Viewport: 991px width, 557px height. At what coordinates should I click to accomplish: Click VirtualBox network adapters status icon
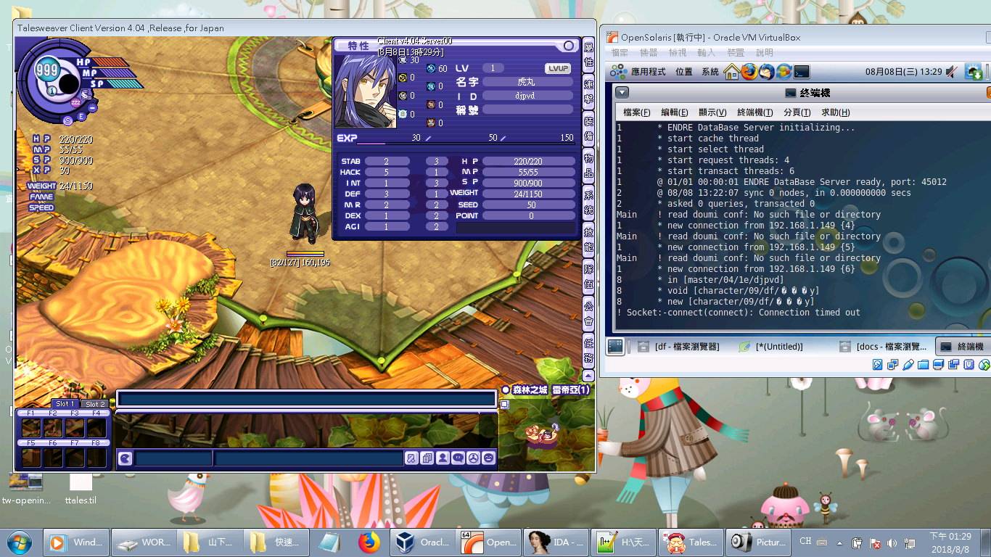tap(892, 365)
